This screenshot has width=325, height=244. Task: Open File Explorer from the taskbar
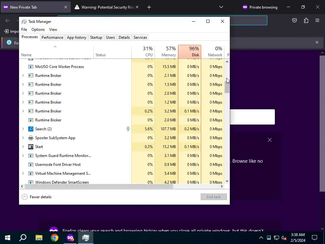click(39, 238)
